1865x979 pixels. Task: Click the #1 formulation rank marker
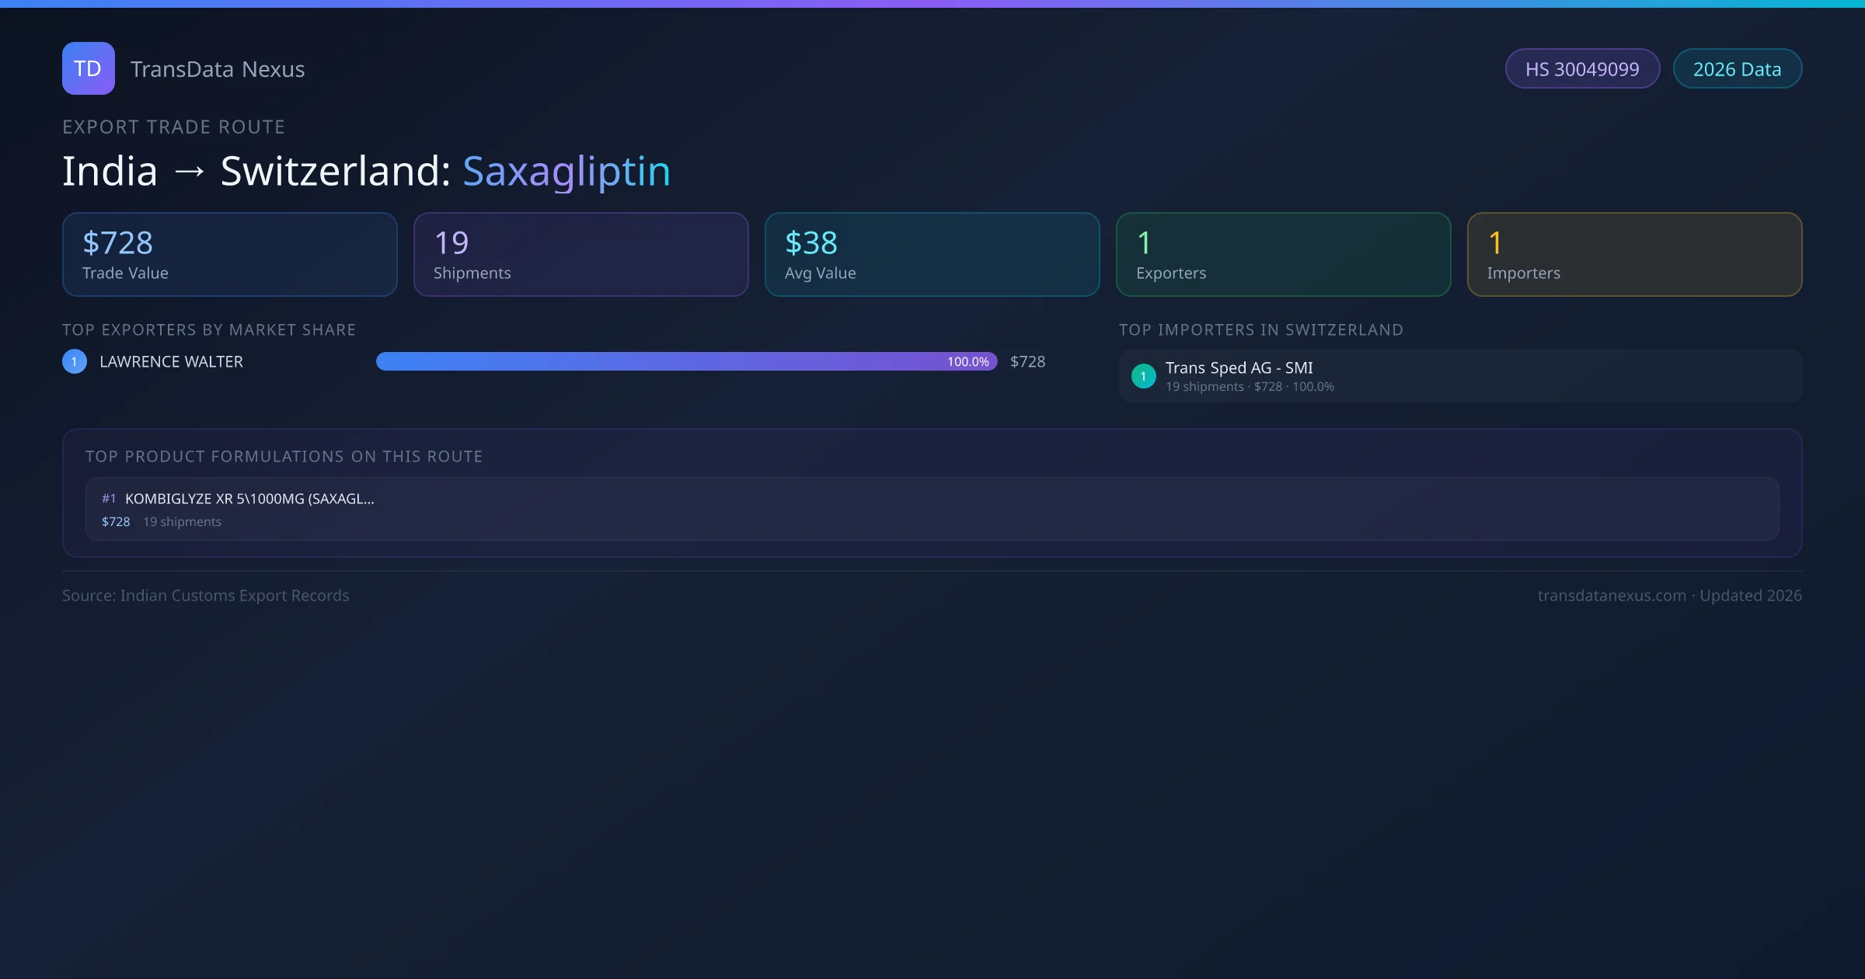click(x=109, y=499)
